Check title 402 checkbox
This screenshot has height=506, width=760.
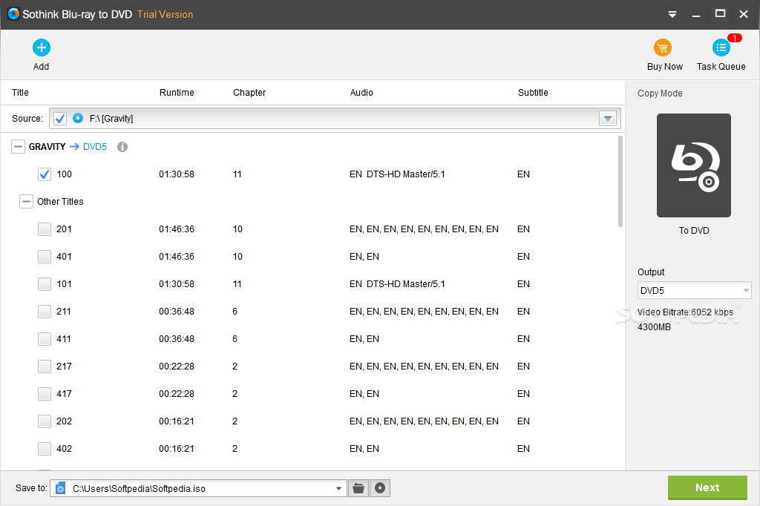[x=45, y=449]
